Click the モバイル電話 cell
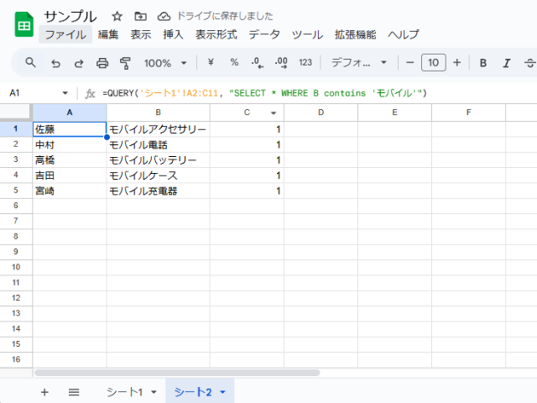Screen dimensions: 537x403 (x=159, y=144)
